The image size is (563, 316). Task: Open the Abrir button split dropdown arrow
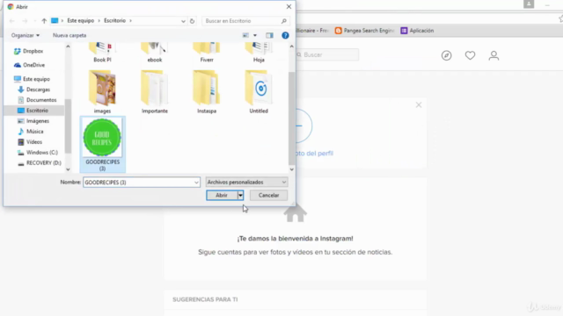click(x=240, y=195)
